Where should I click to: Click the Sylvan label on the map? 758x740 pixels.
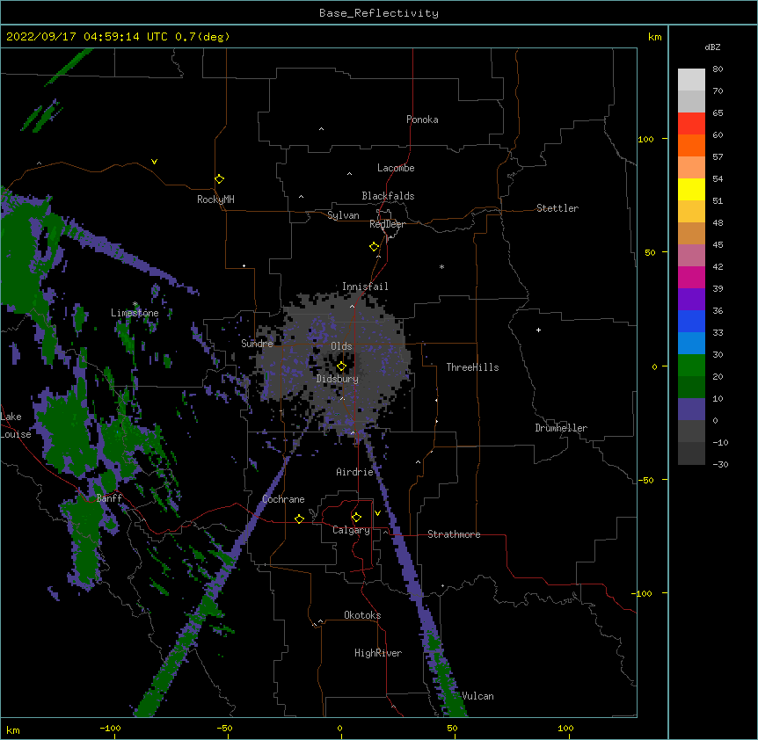(x=343, y=215)
